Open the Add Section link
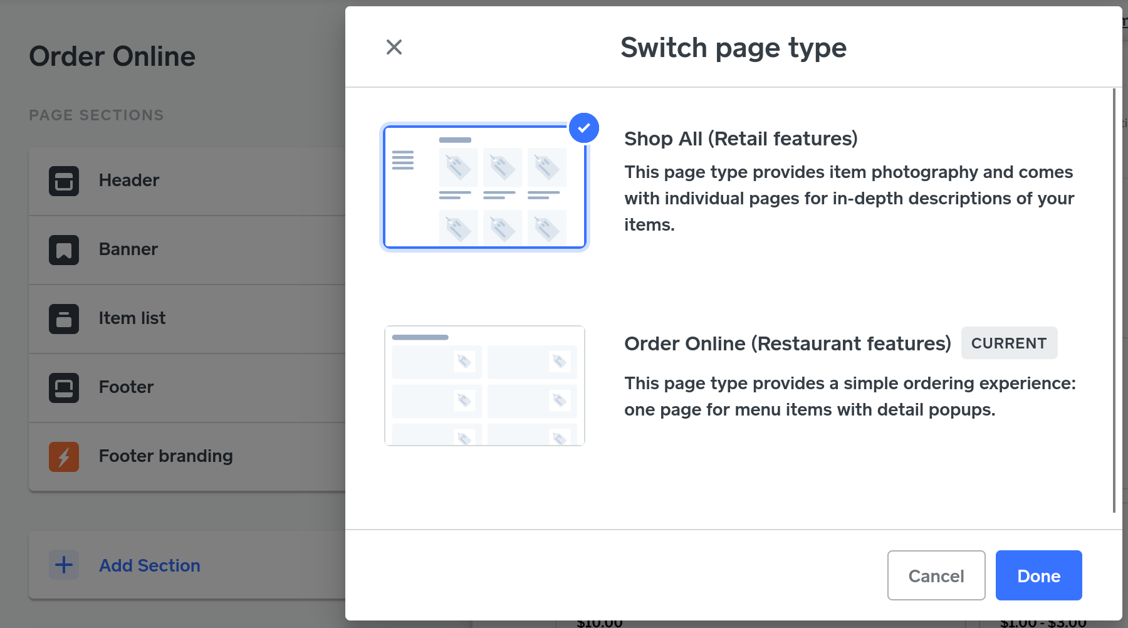Viewport: 1128px width, 628px height. pyautogui.click(x=150, y=565)
